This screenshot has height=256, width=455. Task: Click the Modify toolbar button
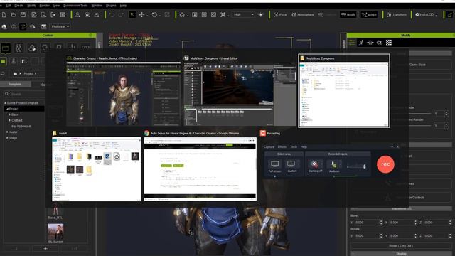coord(348,14)
